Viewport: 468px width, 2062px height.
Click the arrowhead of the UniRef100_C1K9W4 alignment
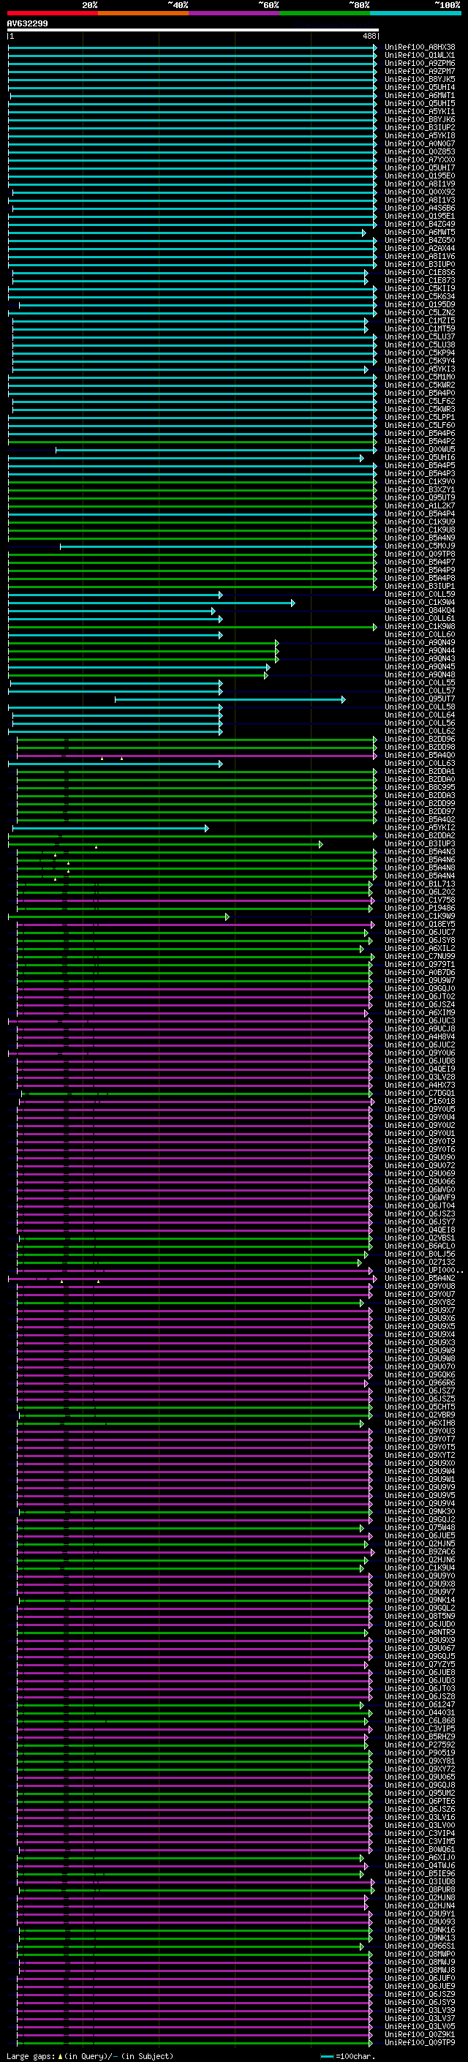pyautogui.click(x=292, y=603)
